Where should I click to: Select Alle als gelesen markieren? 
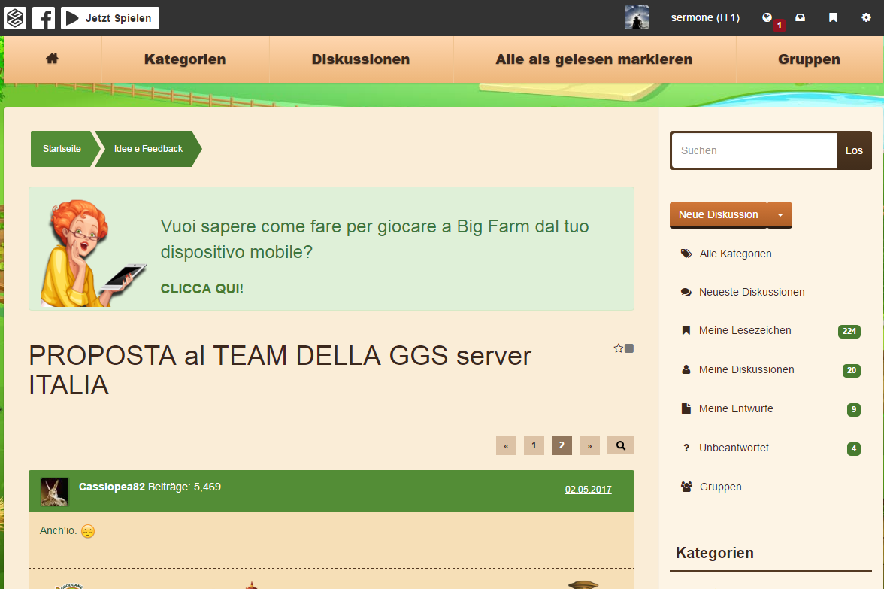pyautogui.click(x=594, y=59)
